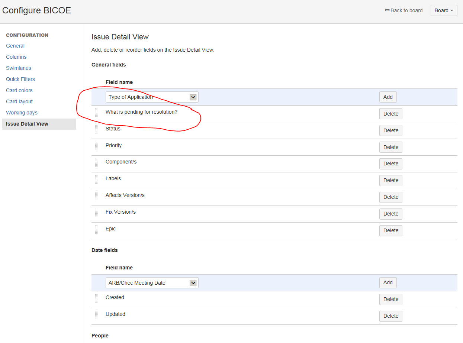Click the drag handle for Updated
Screen dimensions: 463x343
[97, 315]
